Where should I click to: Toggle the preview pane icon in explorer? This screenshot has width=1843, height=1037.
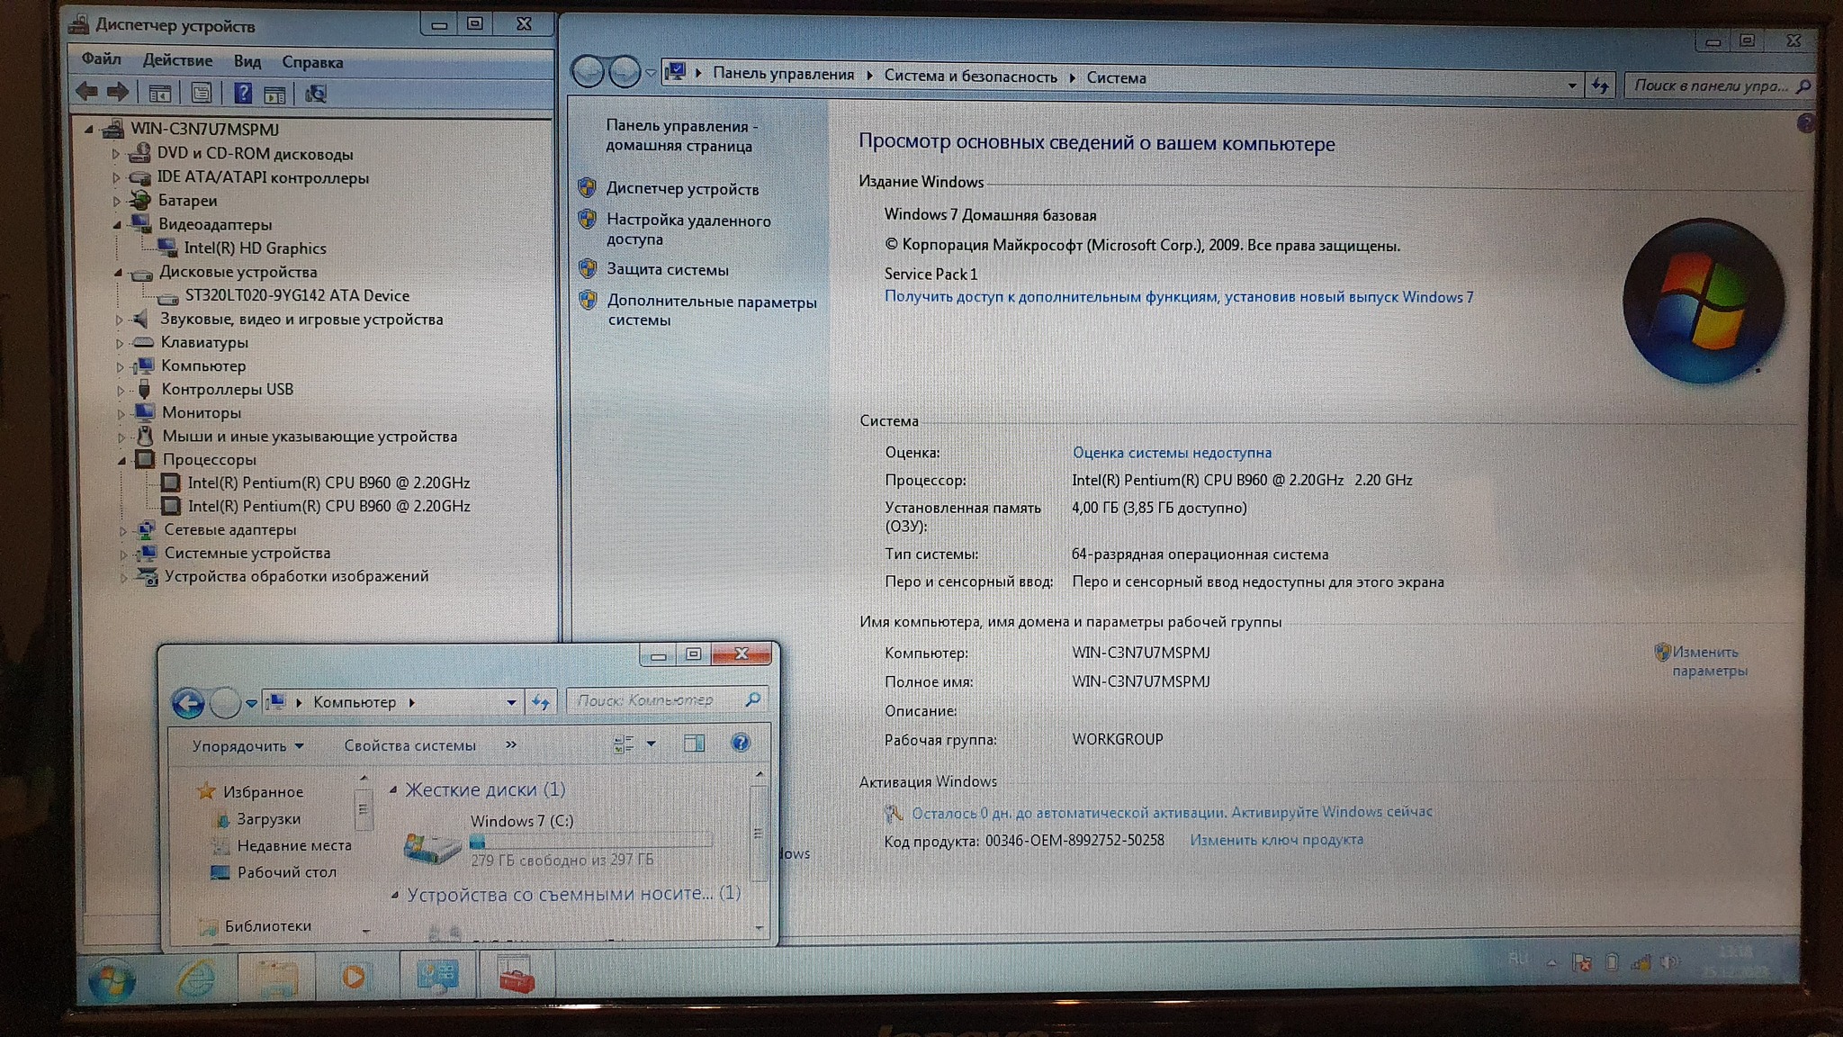pos(694,744)
